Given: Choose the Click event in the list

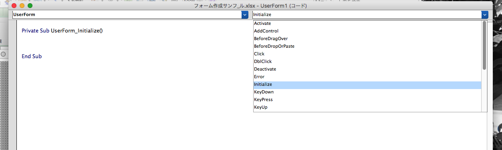Looking at the screenshot, I should pyautogui.click(x=367, y=54).
